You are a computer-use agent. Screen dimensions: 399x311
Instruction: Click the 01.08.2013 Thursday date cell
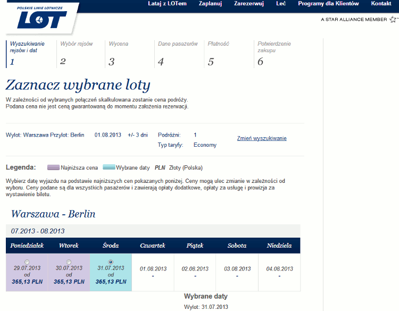point(153,272)
